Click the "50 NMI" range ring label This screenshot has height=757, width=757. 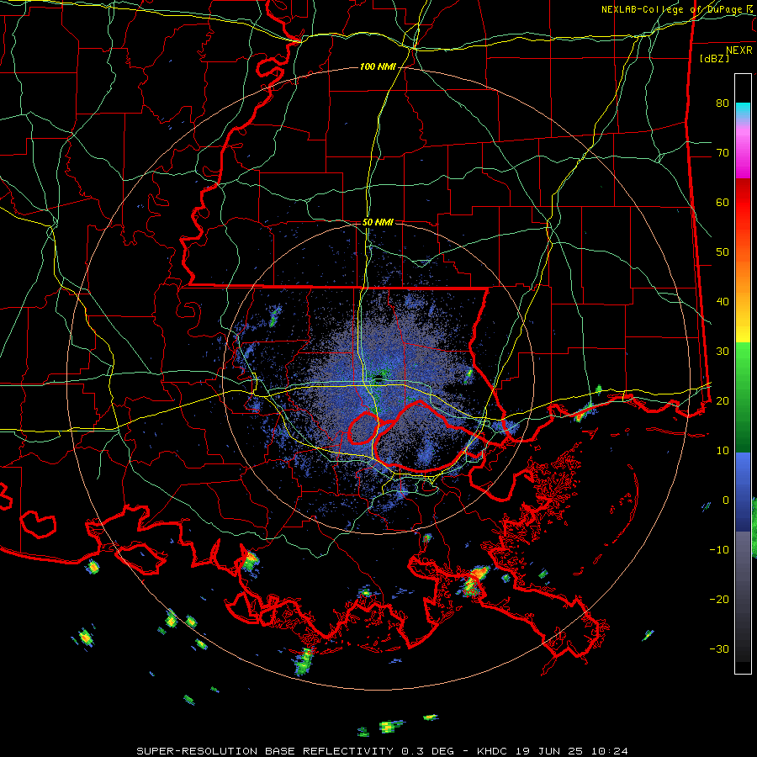click(378, 223)
